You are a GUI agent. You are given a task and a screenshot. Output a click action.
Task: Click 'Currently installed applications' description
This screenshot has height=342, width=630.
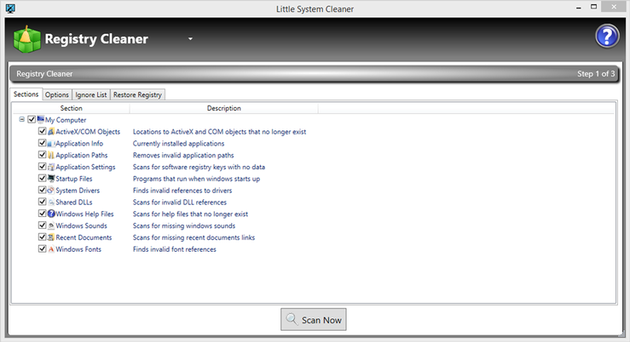click(178, 143)
